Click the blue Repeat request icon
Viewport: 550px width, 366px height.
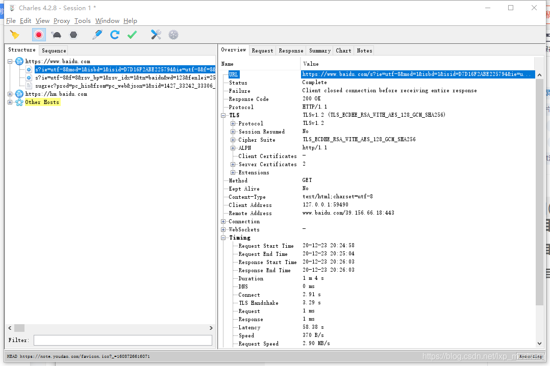click(x=115, y=35)
